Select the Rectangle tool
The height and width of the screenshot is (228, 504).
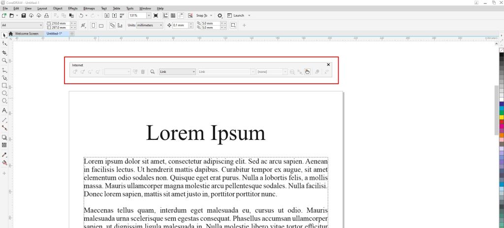[4, 86]
